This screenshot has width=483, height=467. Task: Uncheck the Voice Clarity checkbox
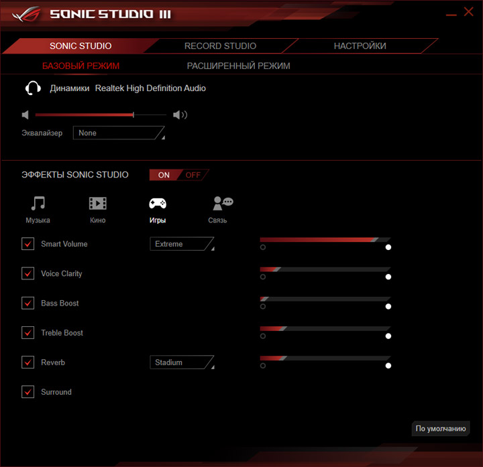28,273
